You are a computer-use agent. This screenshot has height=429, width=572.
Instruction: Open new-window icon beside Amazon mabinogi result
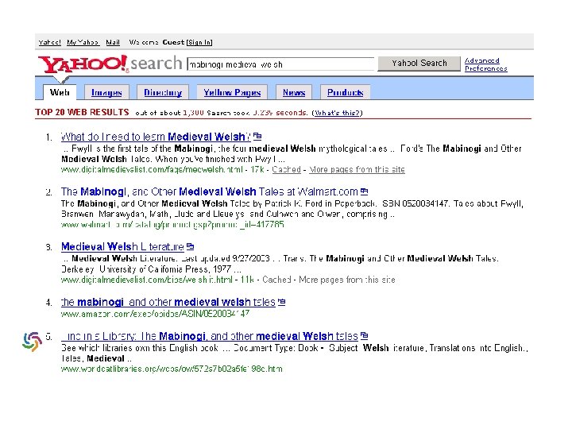point(281,302)
